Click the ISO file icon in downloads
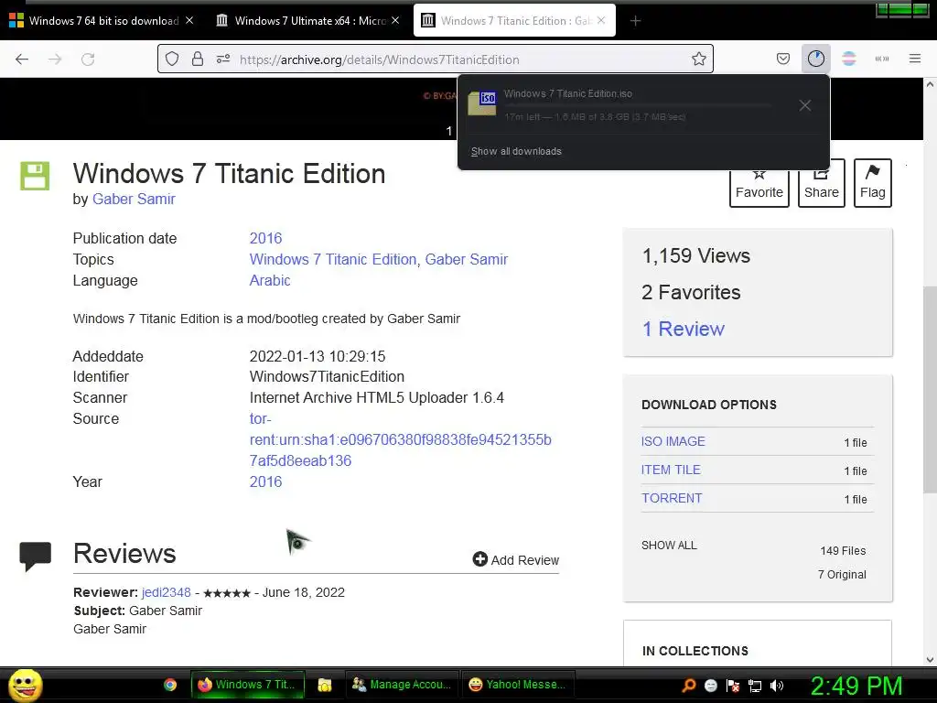This screenshot has height=703, width=937. click(x=482, y=103)
